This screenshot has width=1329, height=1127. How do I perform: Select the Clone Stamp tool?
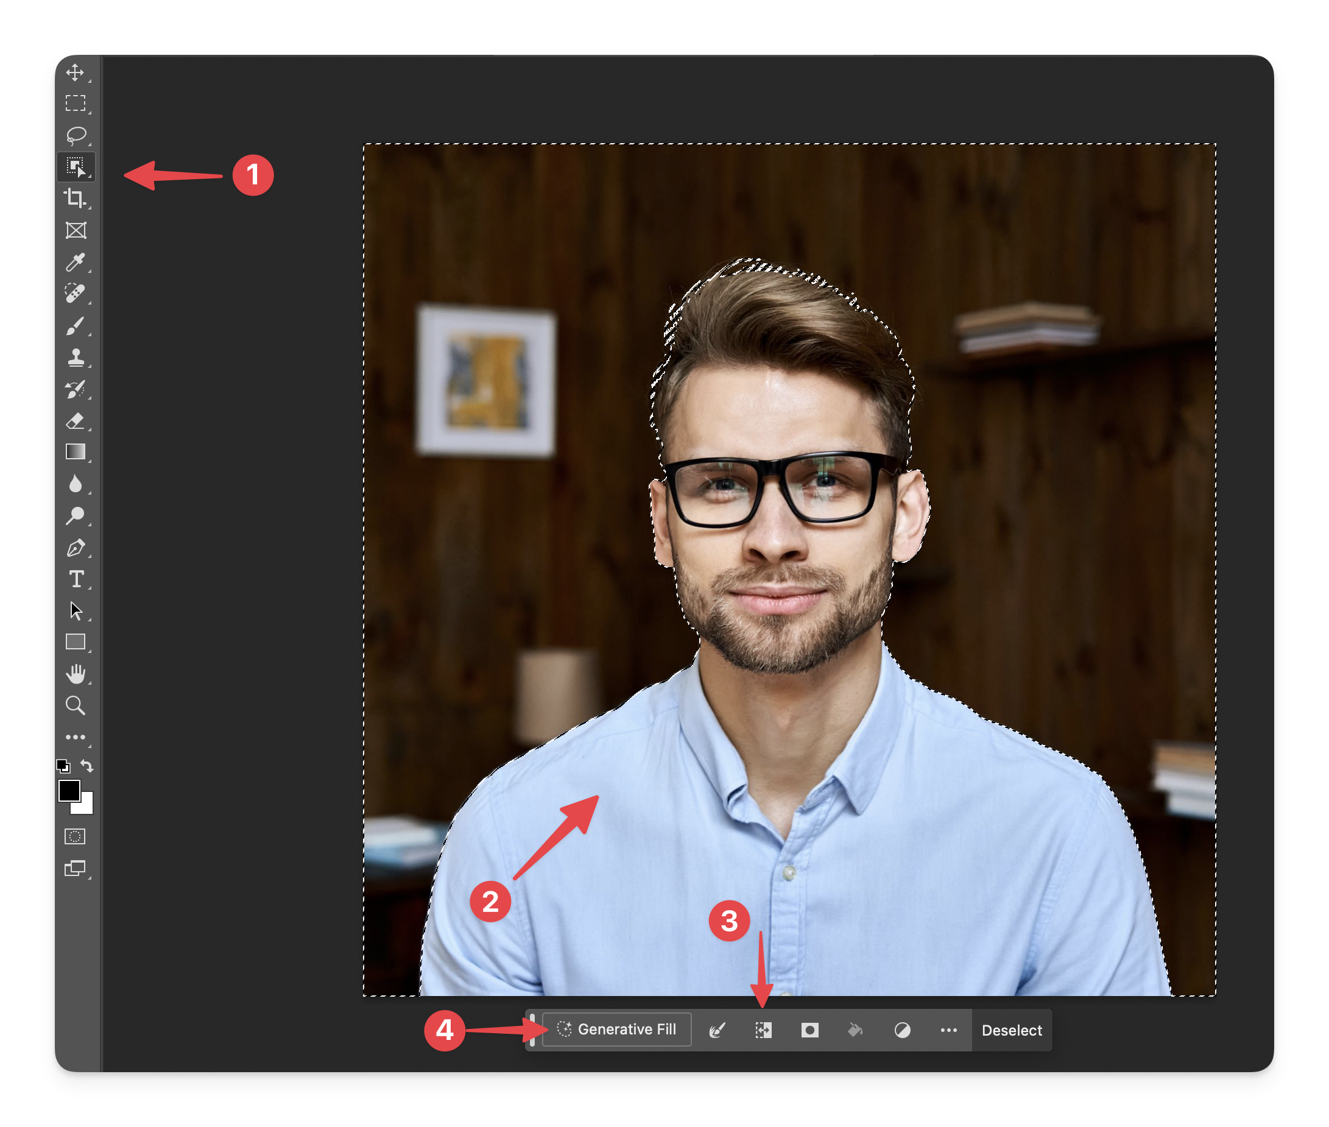(x=76, y=357)
